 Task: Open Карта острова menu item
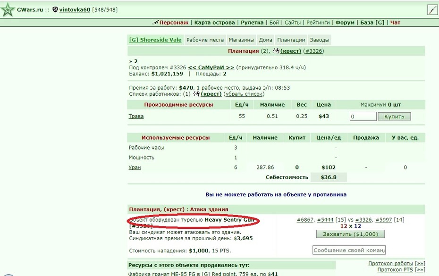pos(214,22)
